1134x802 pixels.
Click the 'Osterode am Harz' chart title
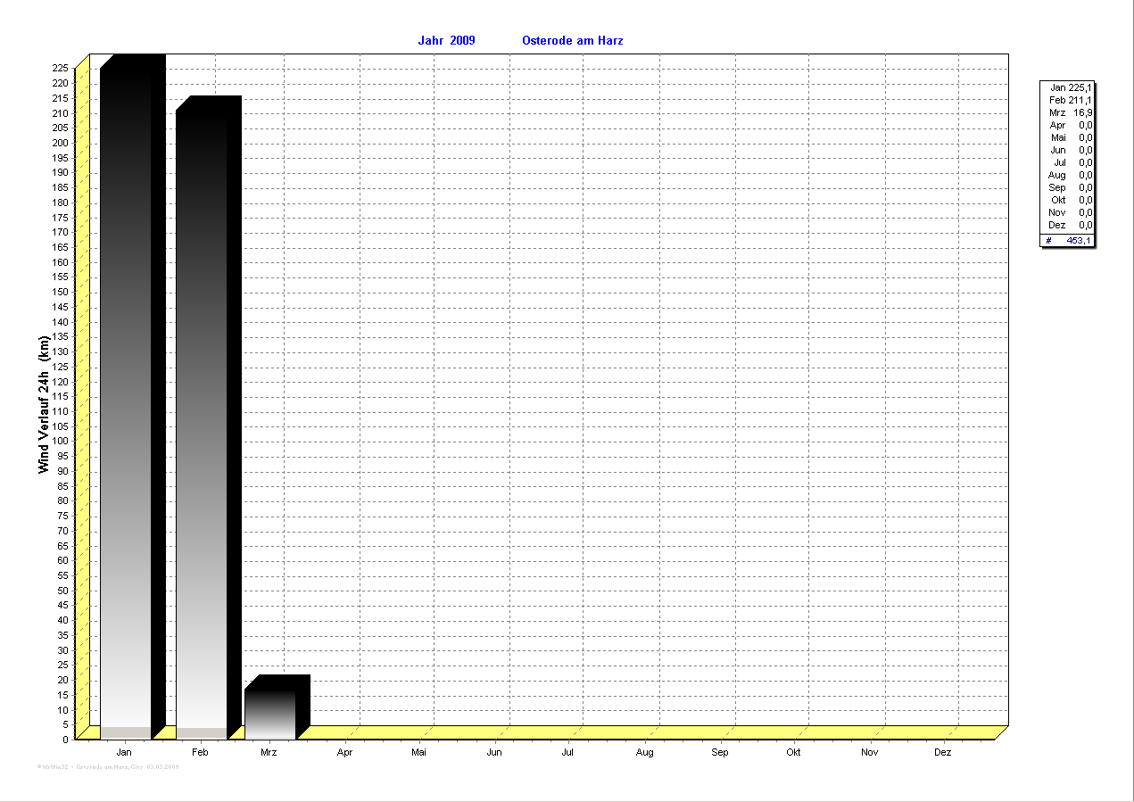[x=572, y=41]
